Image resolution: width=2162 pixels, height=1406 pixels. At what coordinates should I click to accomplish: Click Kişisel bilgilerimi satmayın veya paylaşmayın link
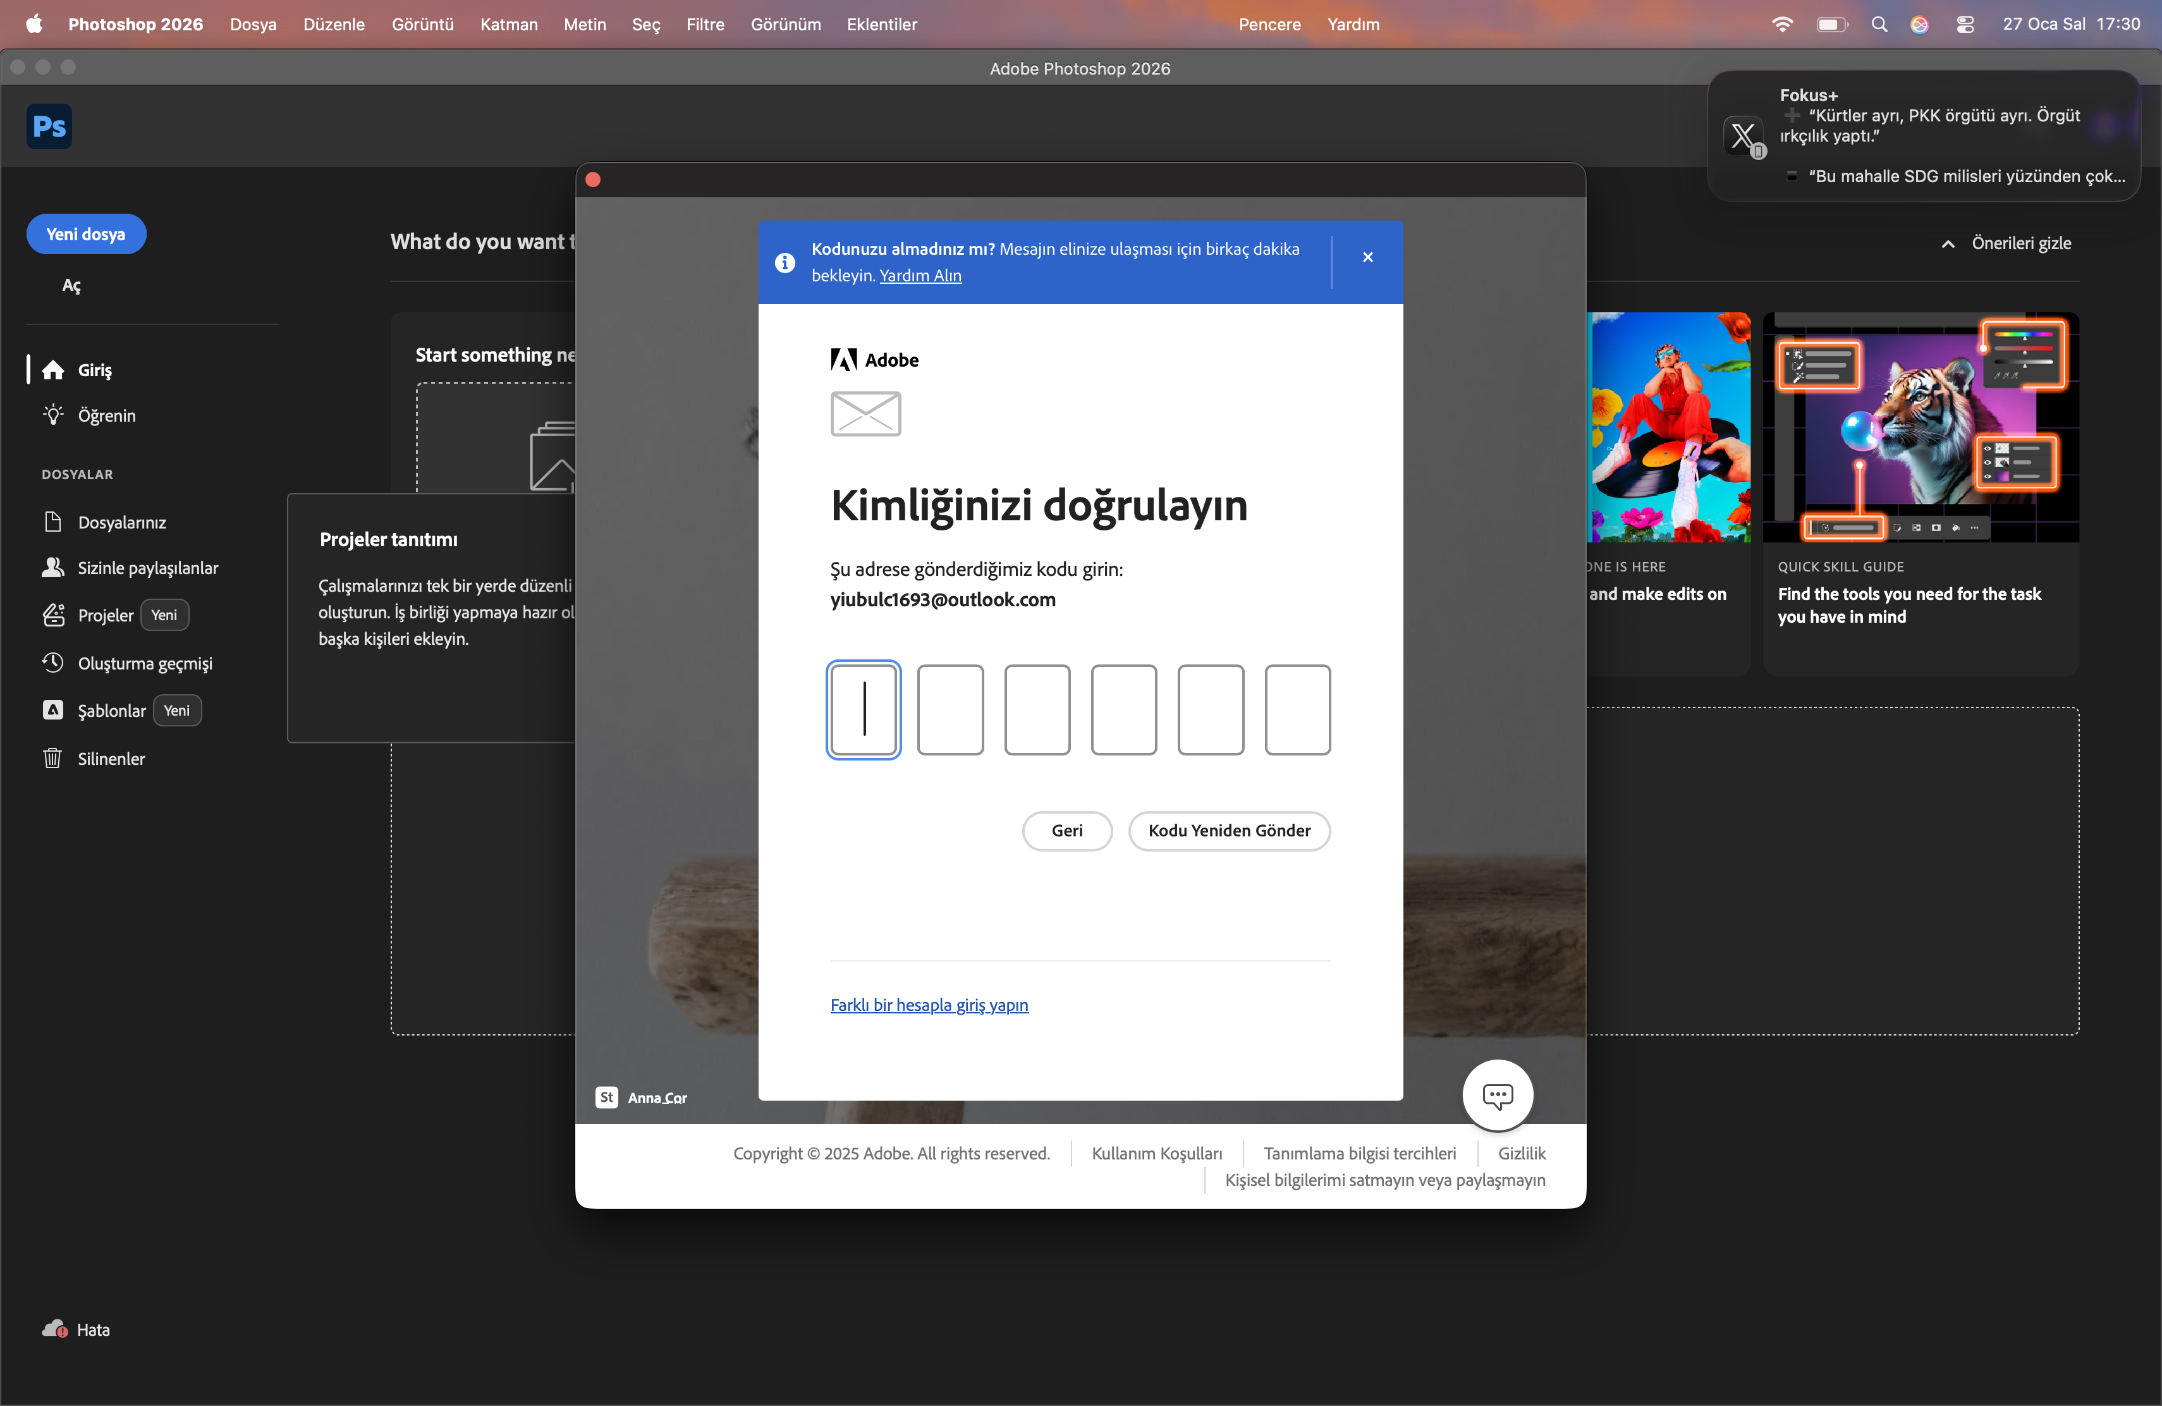[1385, 1181]
